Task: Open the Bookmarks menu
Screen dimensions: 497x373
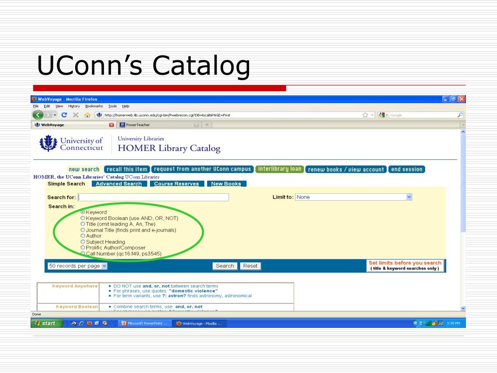Action: pyautogui.click(x=94, y=106)
